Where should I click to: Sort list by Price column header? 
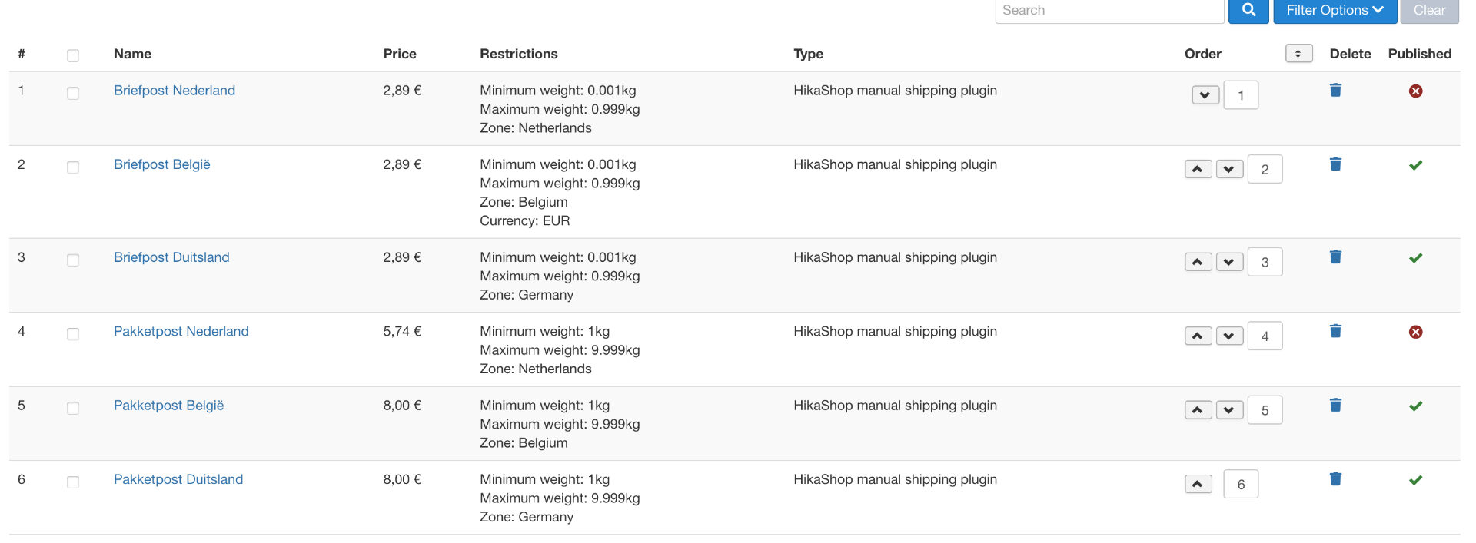(400, 54)
